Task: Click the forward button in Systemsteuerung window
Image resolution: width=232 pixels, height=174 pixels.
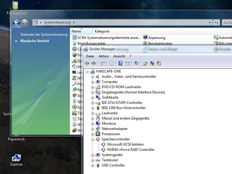Action: pos(24,23)
